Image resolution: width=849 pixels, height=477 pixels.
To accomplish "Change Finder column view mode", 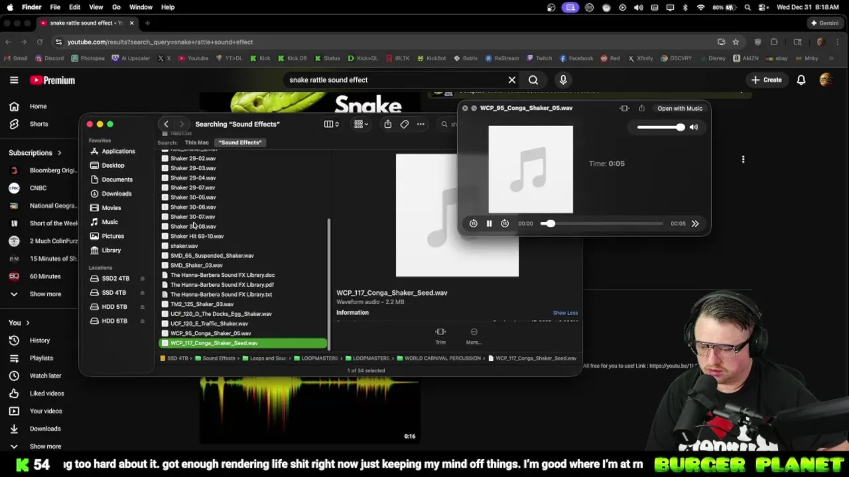I will click(330, 124).
